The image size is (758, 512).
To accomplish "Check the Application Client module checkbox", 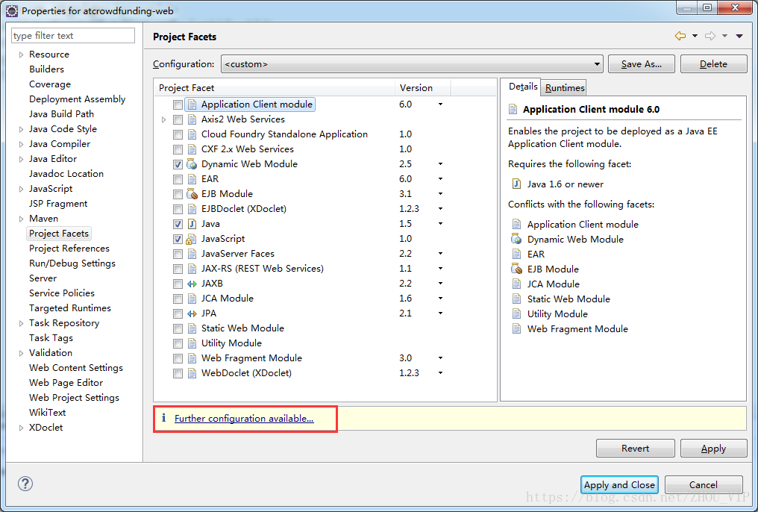I will pos(178,104).
